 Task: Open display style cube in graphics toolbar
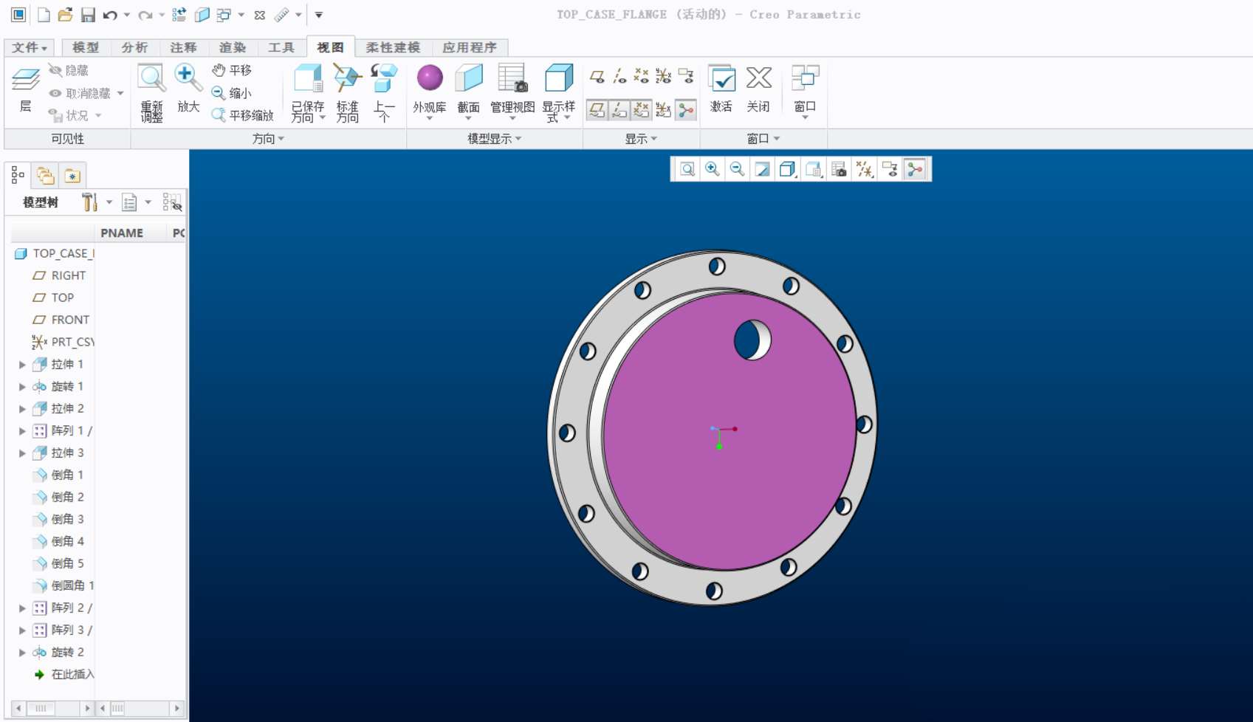pos(787,170)
